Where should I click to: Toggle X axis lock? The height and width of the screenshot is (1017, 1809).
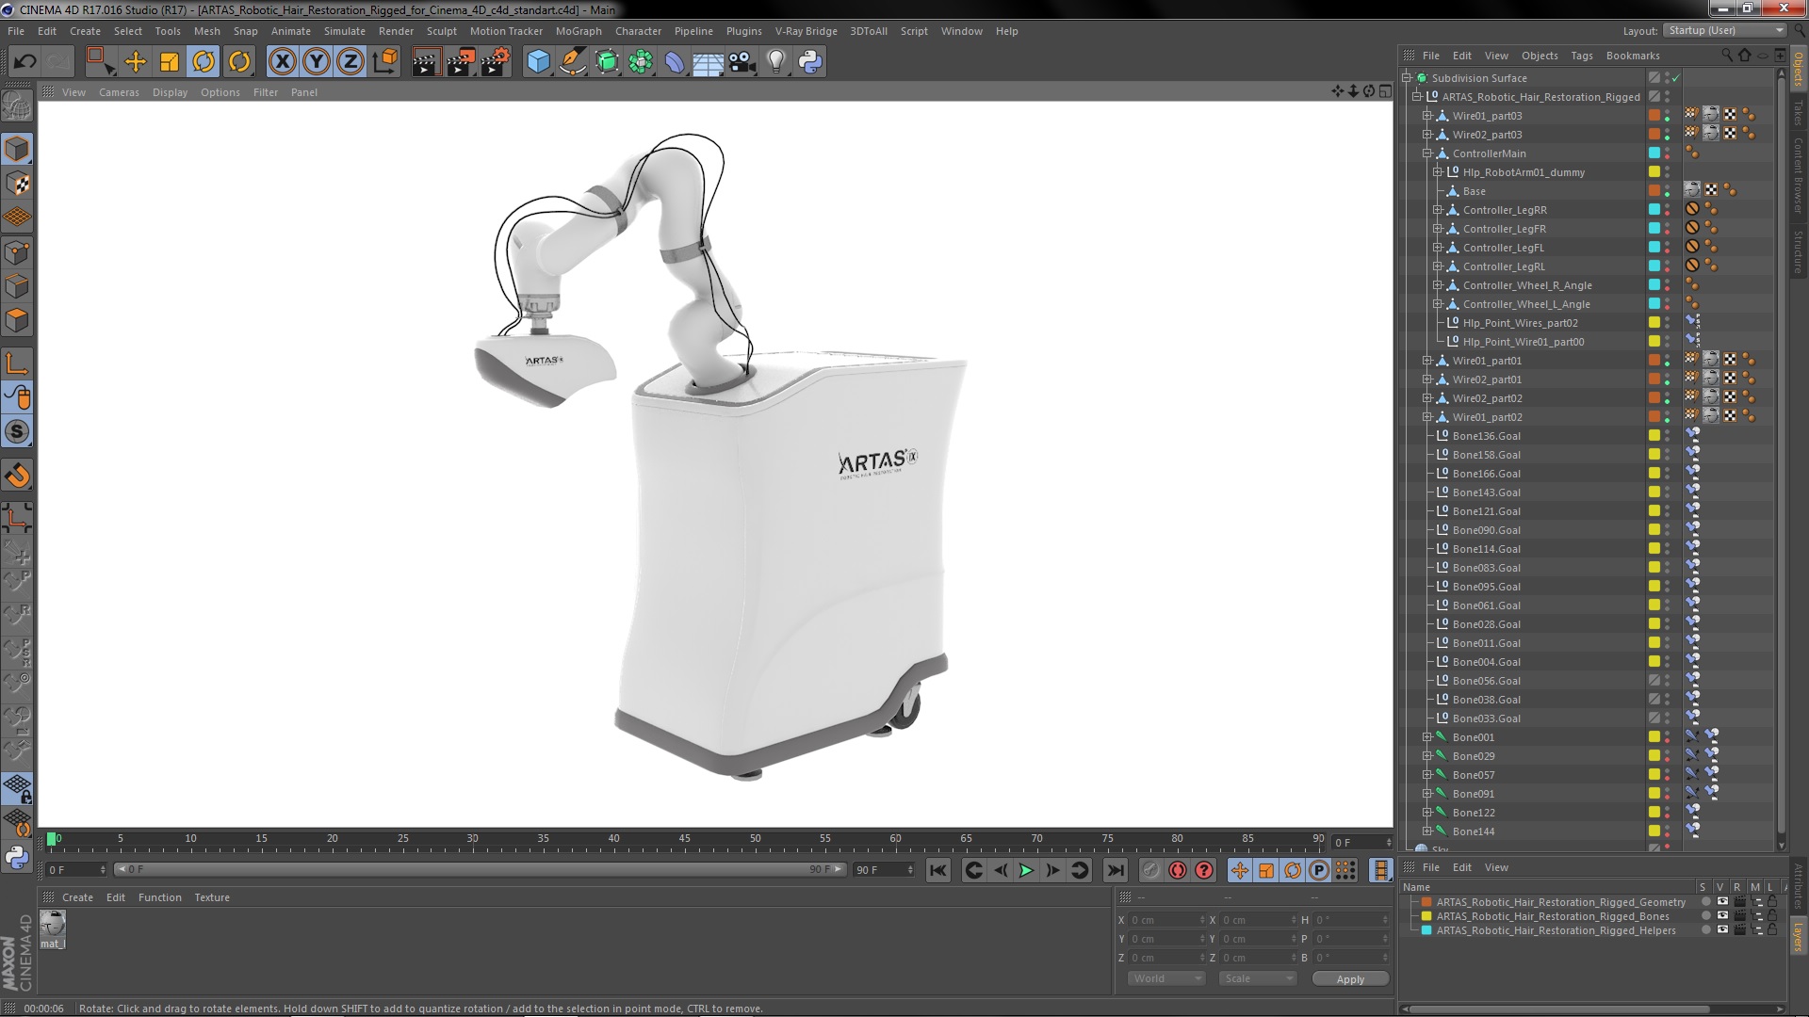[x=282, y=62]
